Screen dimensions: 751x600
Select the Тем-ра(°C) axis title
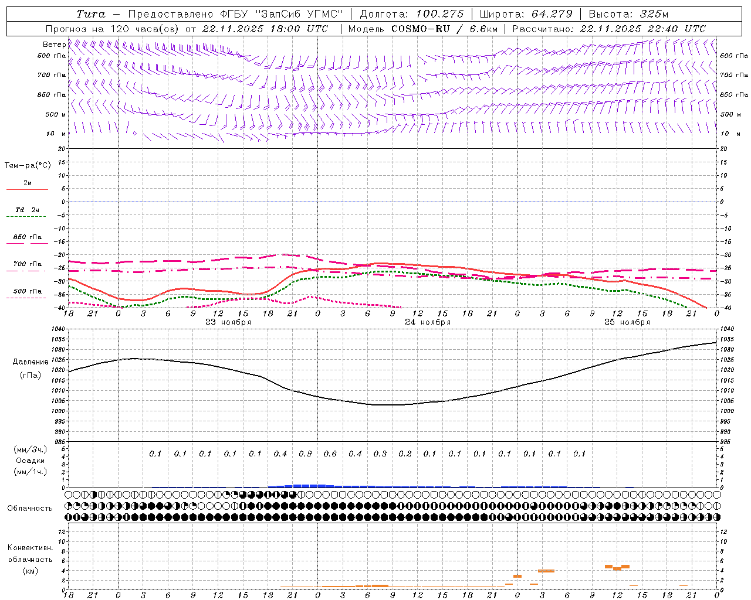pos(28,166)
